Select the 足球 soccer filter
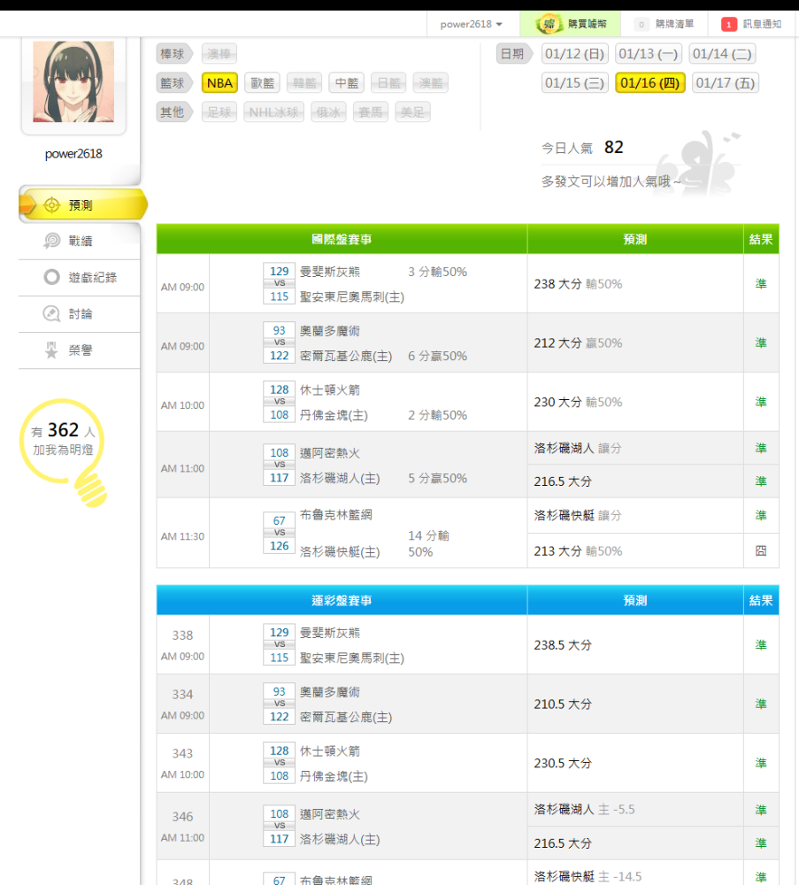The height and width of the screenshot is (885, 799). 219,112
